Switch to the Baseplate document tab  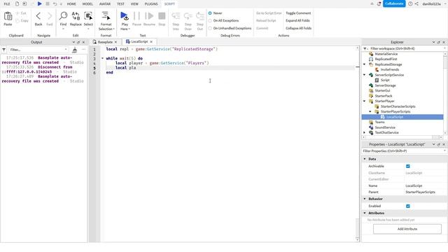[x=104, y=42]
